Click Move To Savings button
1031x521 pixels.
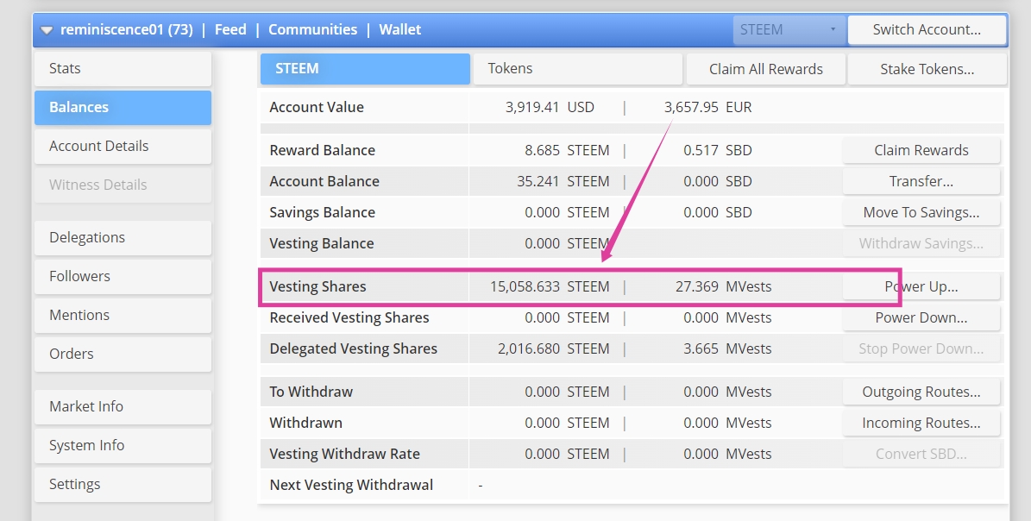tap(921, 212)
